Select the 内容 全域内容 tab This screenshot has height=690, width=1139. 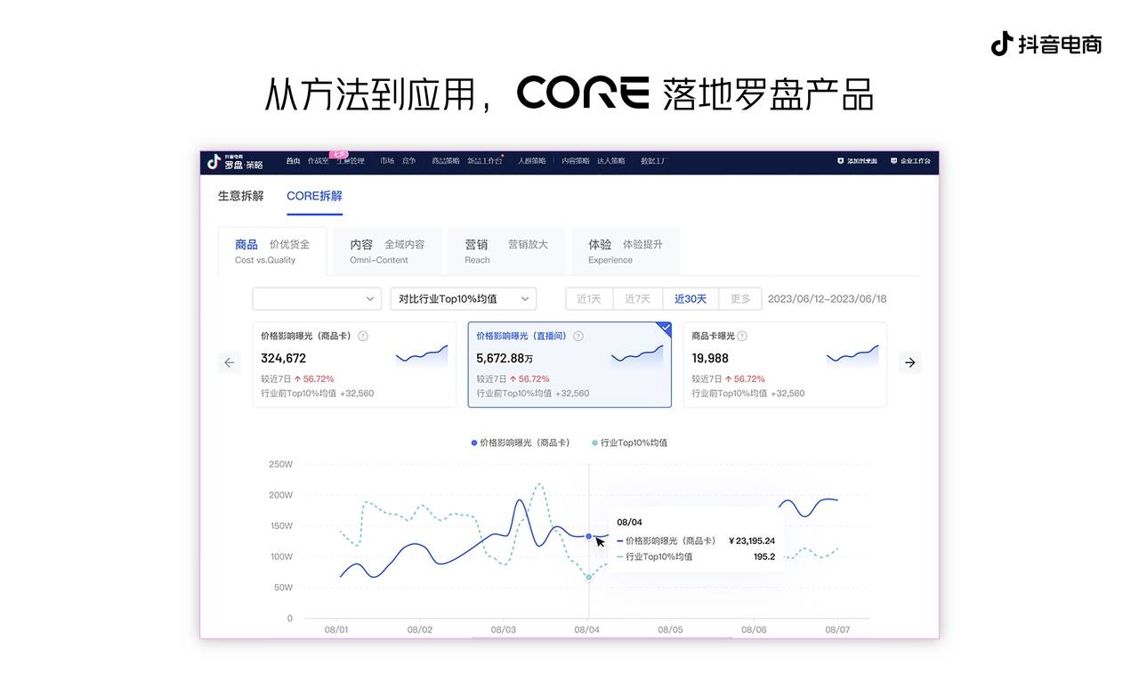point(386,251)
